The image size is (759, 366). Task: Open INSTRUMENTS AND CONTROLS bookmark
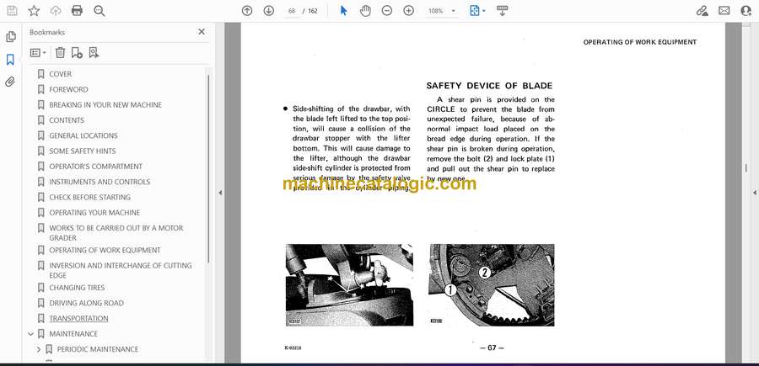pyautogui.click(x=100, y=182)
